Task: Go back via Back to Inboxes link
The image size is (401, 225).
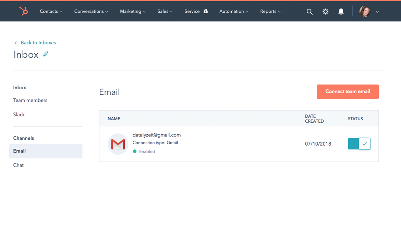Action: point(38,43)
